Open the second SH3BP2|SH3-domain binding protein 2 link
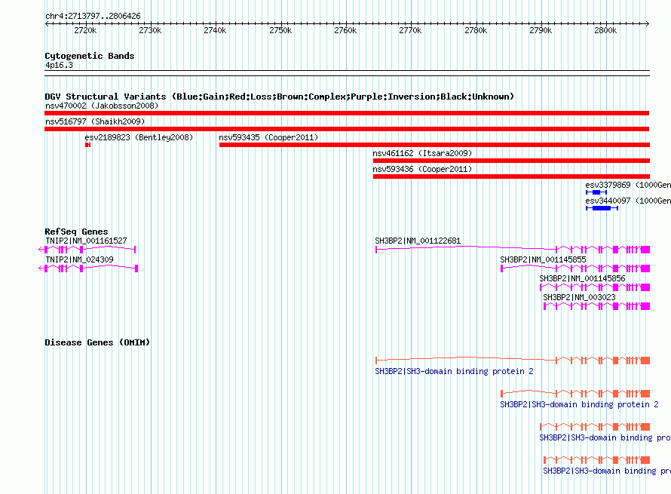The width and height of the screenshot is (671, 494). pos(580,404)
